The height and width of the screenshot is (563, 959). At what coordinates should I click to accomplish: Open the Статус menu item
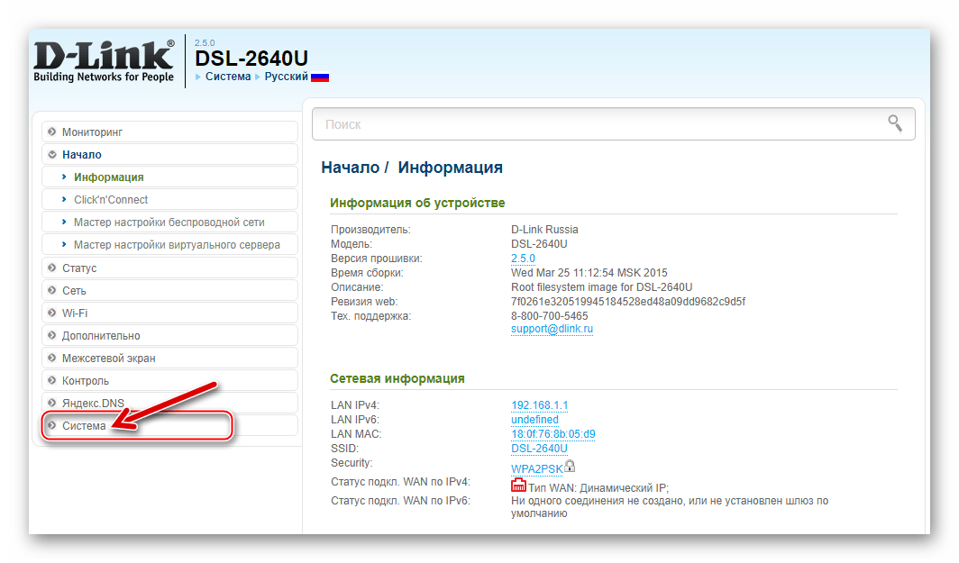[x=169, y=268]
